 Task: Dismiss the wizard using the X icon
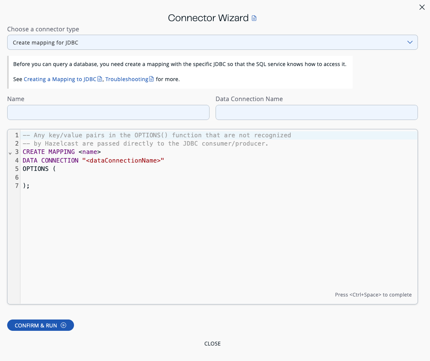(x=422, y=7)
